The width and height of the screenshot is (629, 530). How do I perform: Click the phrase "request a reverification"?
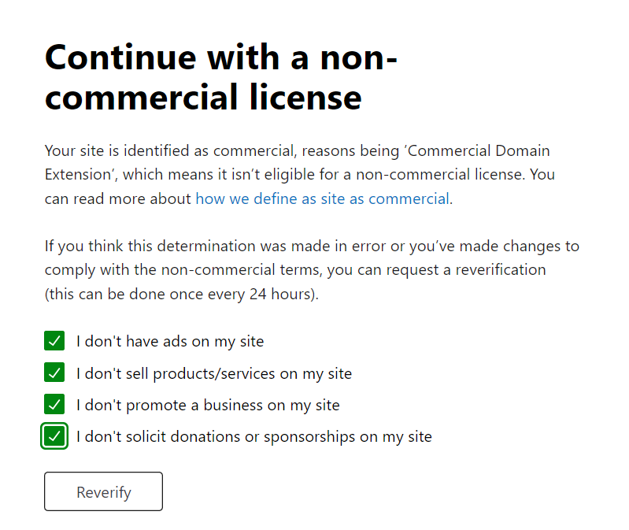coord(466,270)
